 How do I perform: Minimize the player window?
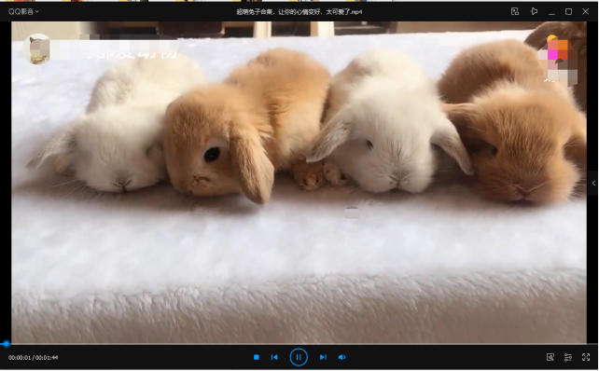pos(551,11)
